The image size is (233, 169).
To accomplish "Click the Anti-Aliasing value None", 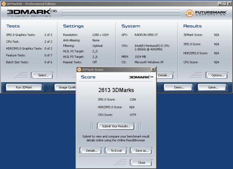I will click(96, 40).
